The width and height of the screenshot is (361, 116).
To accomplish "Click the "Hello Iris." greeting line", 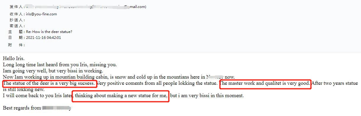I will pyautogui.click(x=14, y=59).
